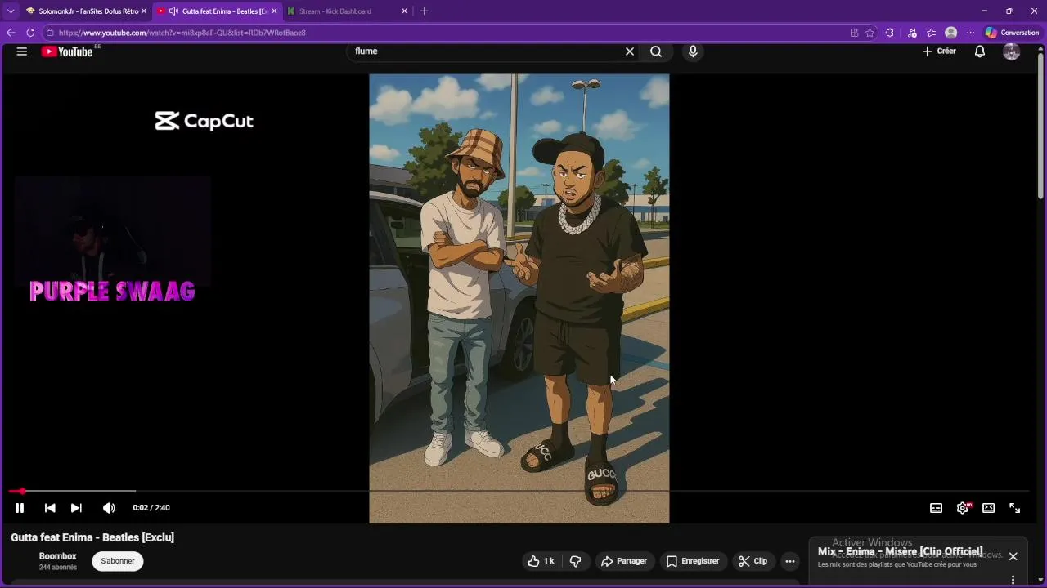The width and height of the screenshot is (1047, 588).
Task: Go to YouTube home via logo
Action: pyautogui.click(x=67, y=51)
